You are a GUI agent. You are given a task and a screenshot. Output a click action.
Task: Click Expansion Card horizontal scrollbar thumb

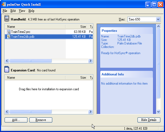click(x=30, y=112)
